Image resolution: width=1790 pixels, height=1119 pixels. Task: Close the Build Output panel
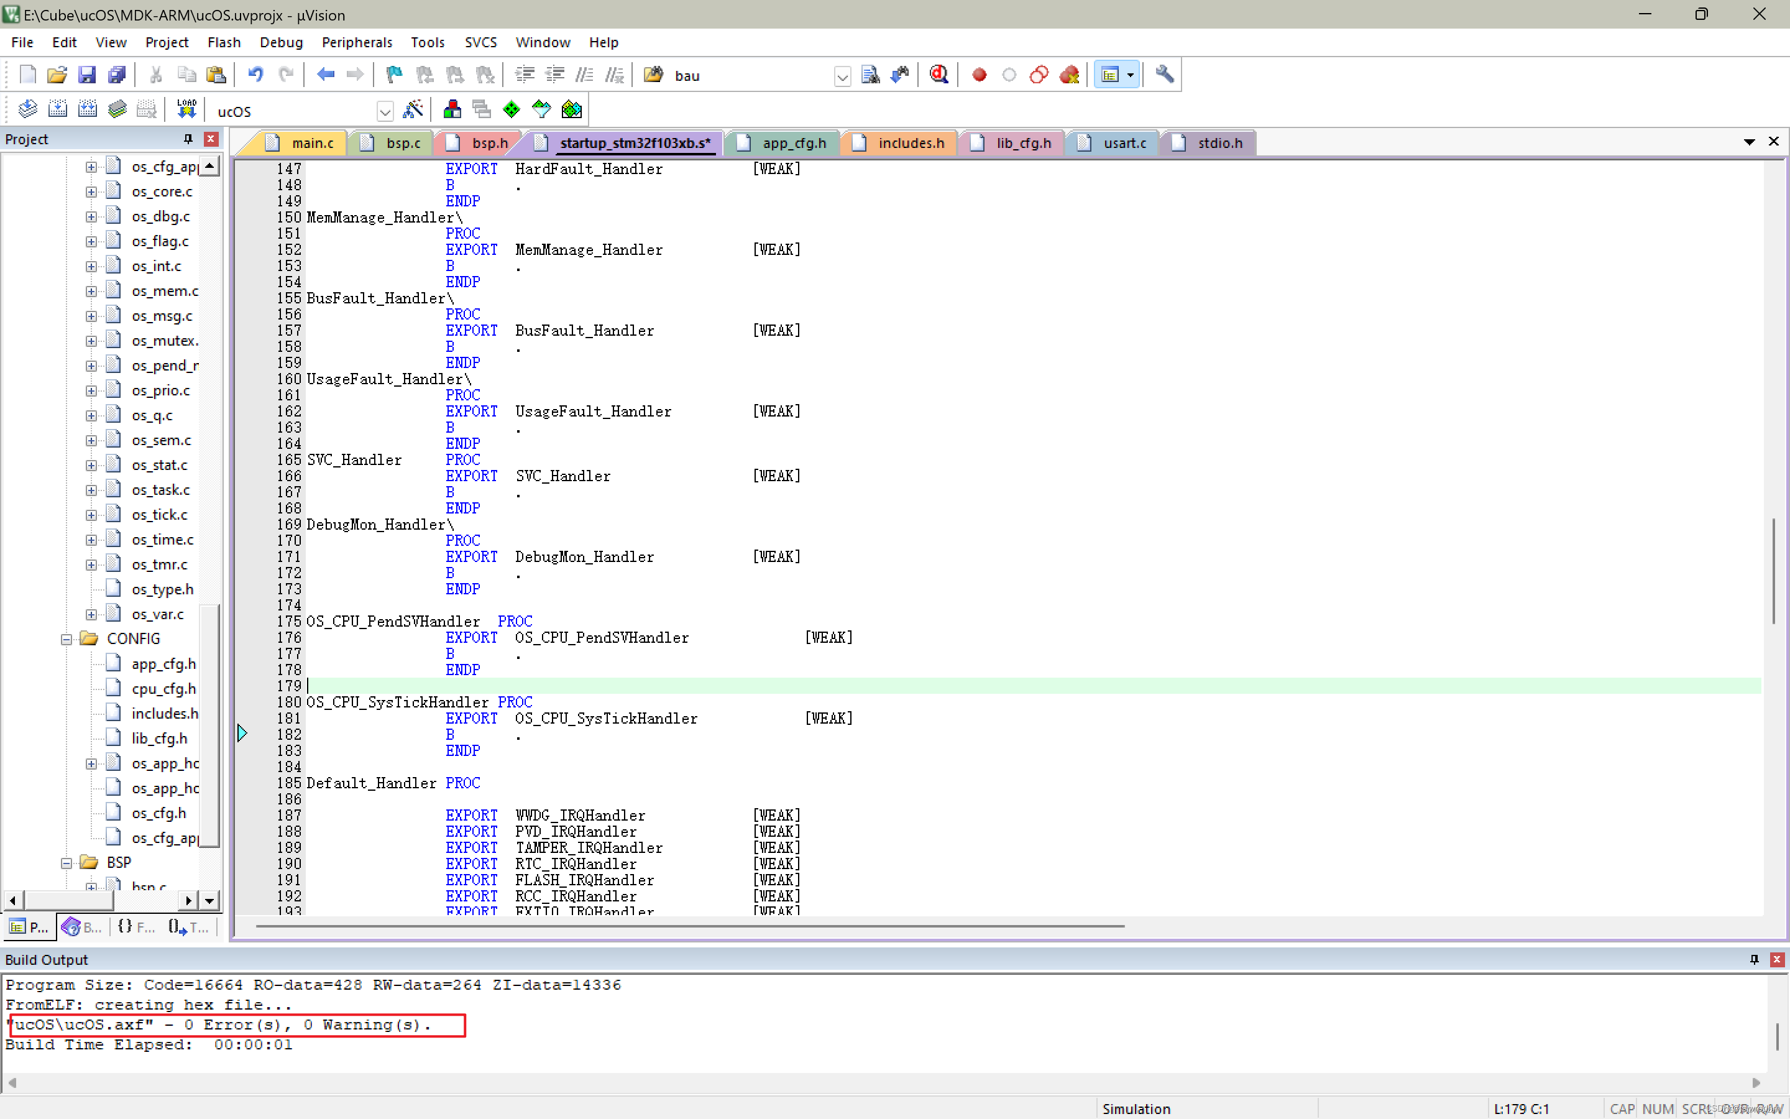pyautogui.click(x=1777, y=960)
